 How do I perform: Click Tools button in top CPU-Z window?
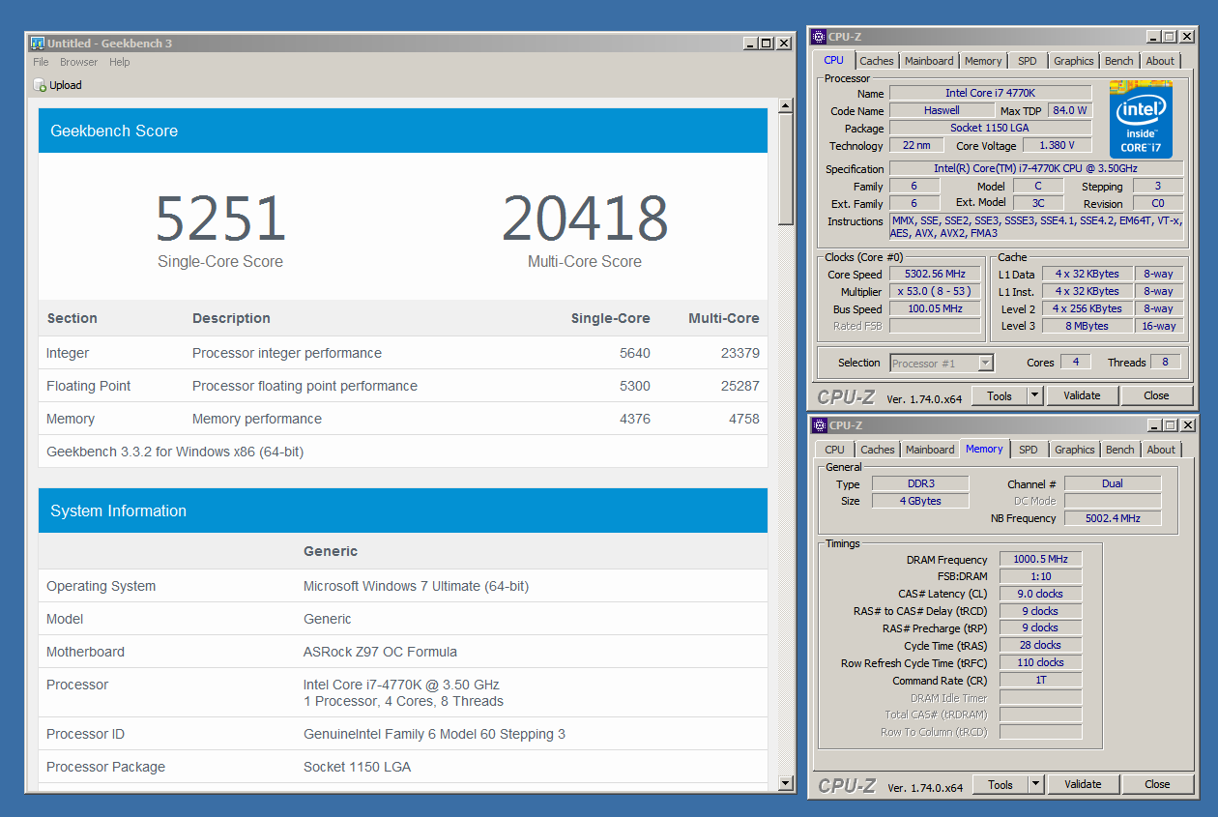(1000, 395)
